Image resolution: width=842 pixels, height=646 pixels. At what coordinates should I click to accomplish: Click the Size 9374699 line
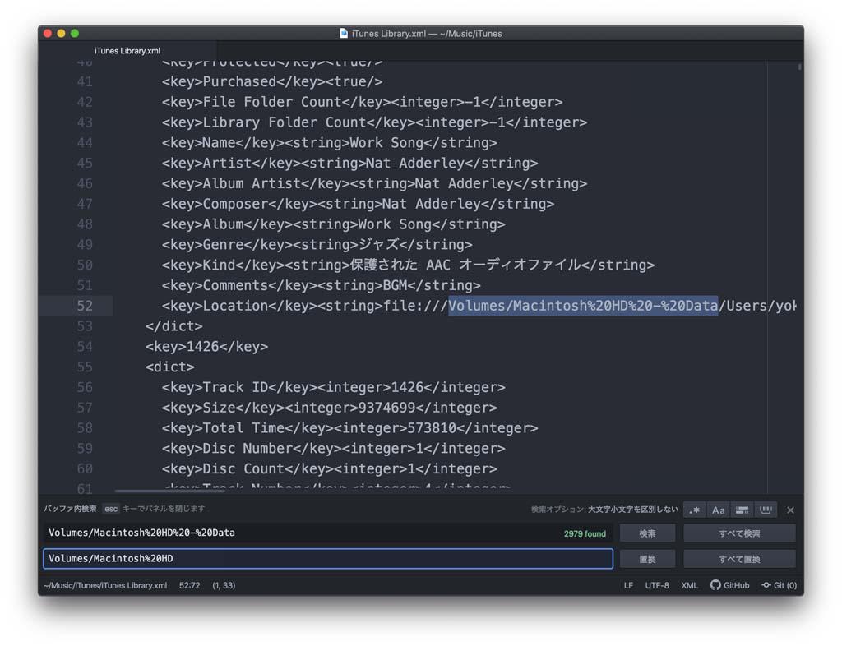point(329,408)
